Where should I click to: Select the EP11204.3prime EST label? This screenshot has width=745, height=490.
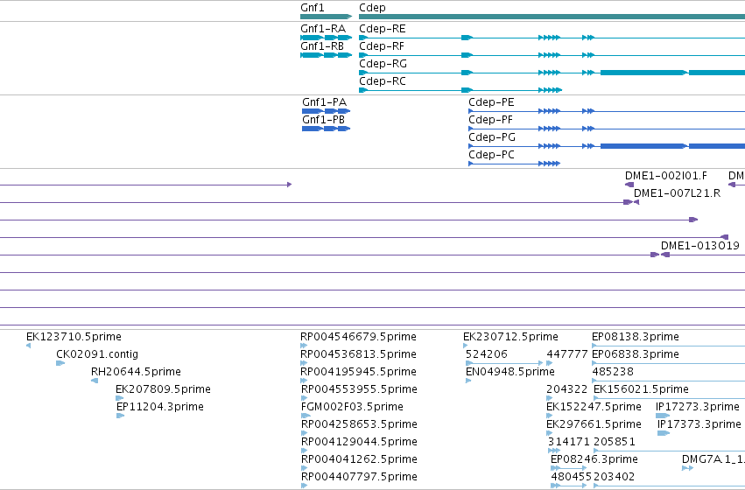pos(159,407)
